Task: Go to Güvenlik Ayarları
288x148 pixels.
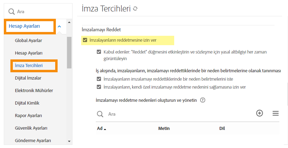Action: [x=31, y=128]
